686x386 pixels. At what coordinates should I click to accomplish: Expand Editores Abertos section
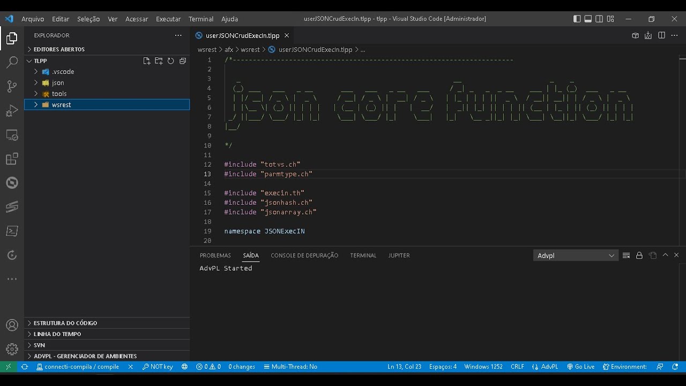(107, 49)
